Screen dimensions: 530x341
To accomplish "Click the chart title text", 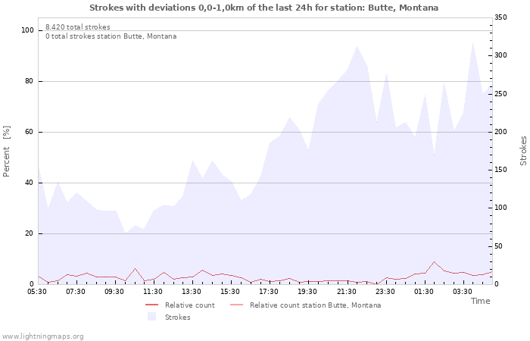I will point(263,8).
